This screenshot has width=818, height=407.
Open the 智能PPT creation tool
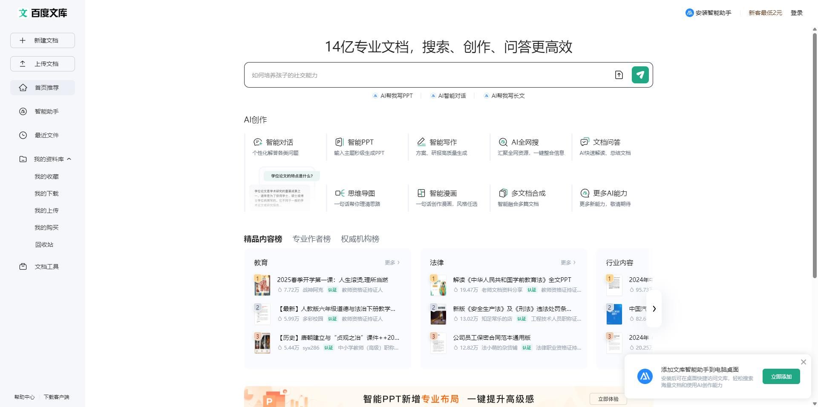click(x=360, y=142)
